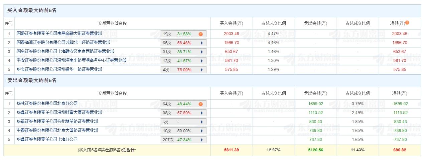Open 华鑫证券有限责任公司深圳财富大厦证券营业部 link

pyautogui.click(x=59, y=113)
